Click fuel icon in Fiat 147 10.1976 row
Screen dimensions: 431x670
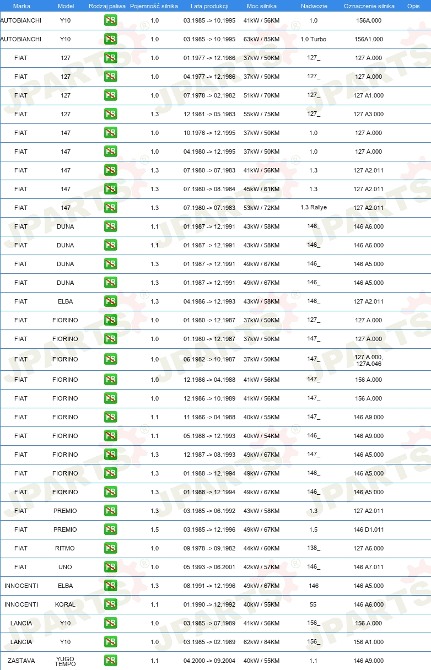(x=110, y=133)
